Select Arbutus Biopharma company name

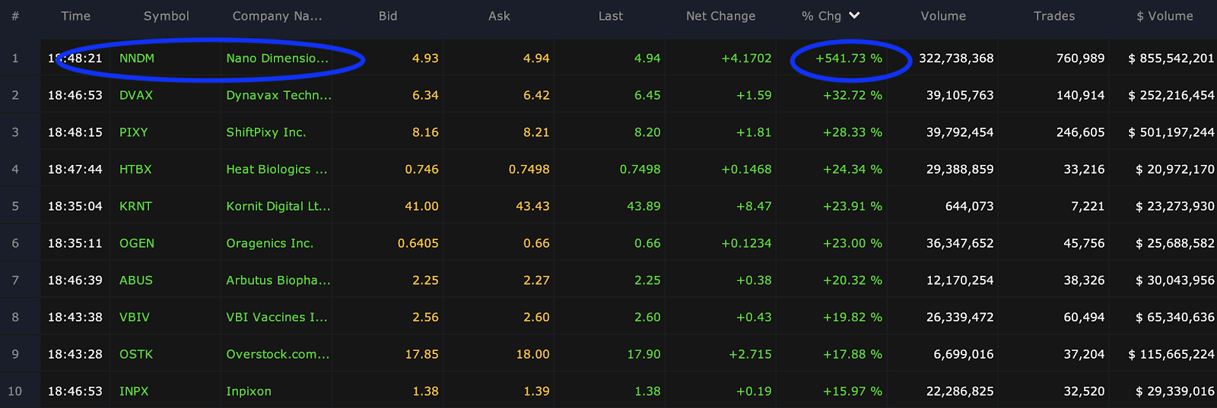278,280
